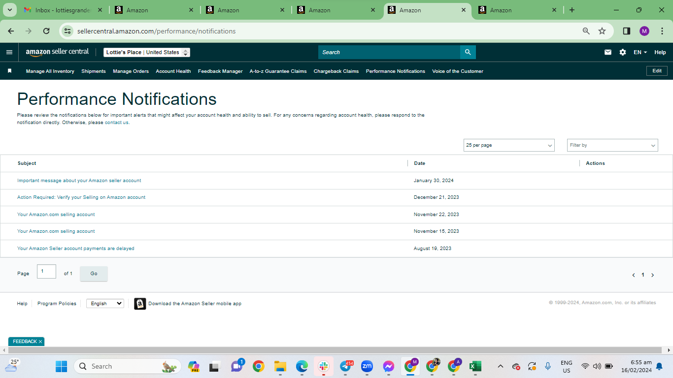Click the browser Back arrow

click(11, 31)
